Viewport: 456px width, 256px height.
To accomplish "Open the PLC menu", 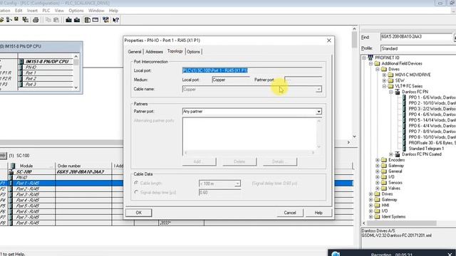I will pos(46,11).
